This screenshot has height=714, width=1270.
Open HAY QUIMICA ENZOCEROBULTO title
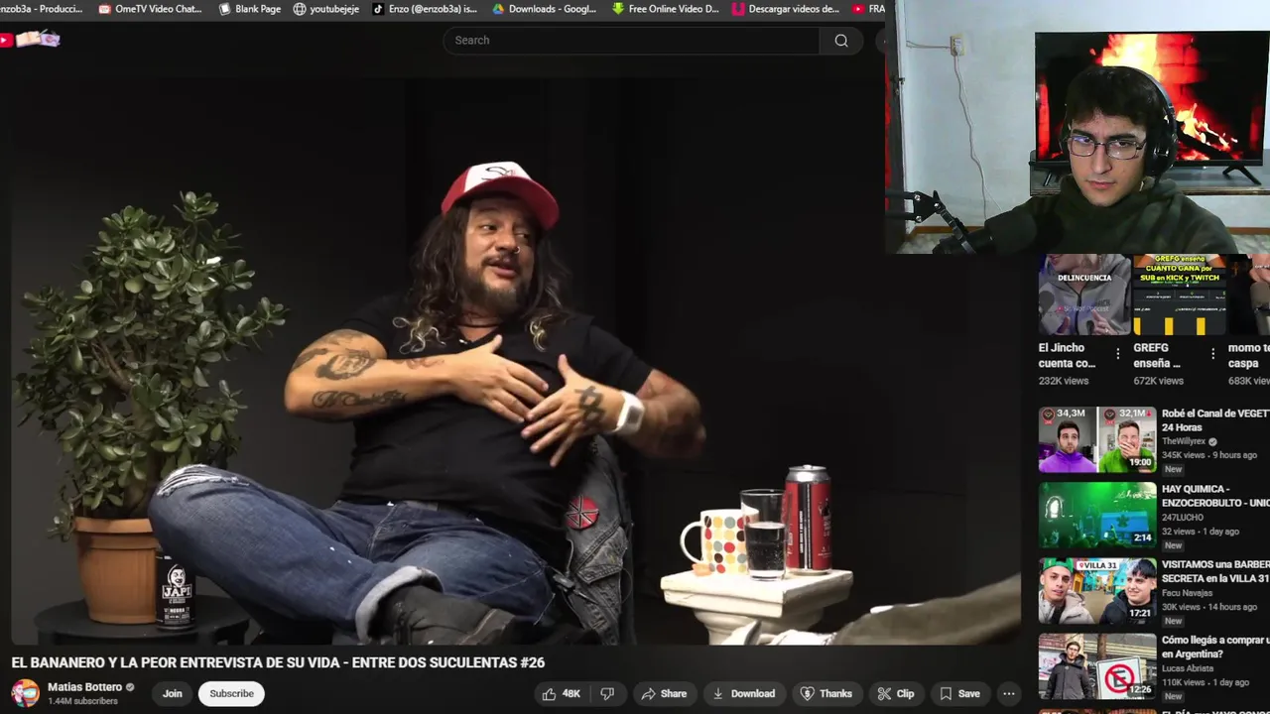click(1215, 496)
